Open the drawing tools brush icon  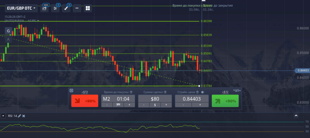pos(66,8)
